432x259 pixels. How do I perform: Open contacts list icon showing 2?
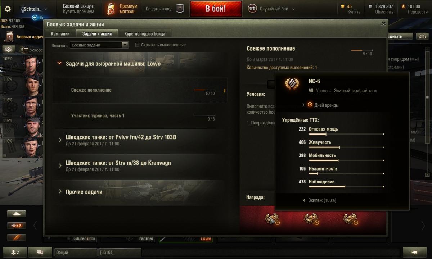(14, 253)
